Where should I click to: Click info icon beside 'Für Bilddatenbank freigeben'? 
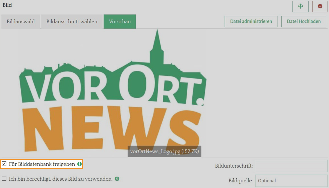(x=79, y=164)
